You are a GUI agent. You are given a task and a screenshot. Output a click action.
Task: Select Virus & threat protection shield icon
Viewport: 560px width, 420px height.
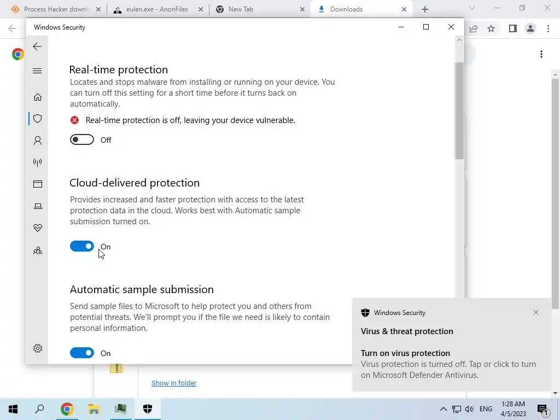[x=38, y=119]
